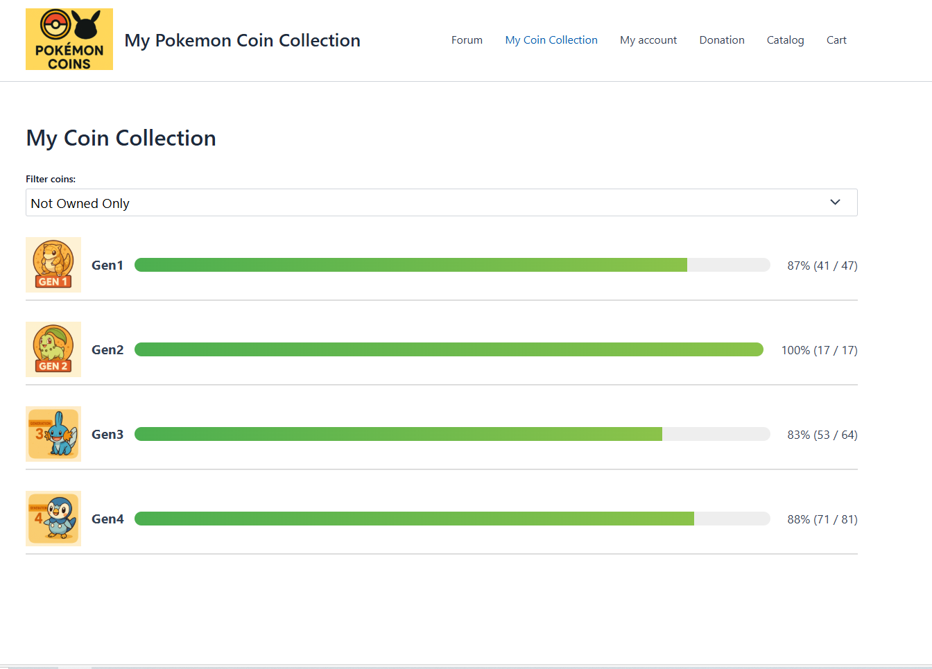Click the Pokémon Coins site logo
Image resolution: width=932 pixels, height=669 pixels.
[69, 40]
